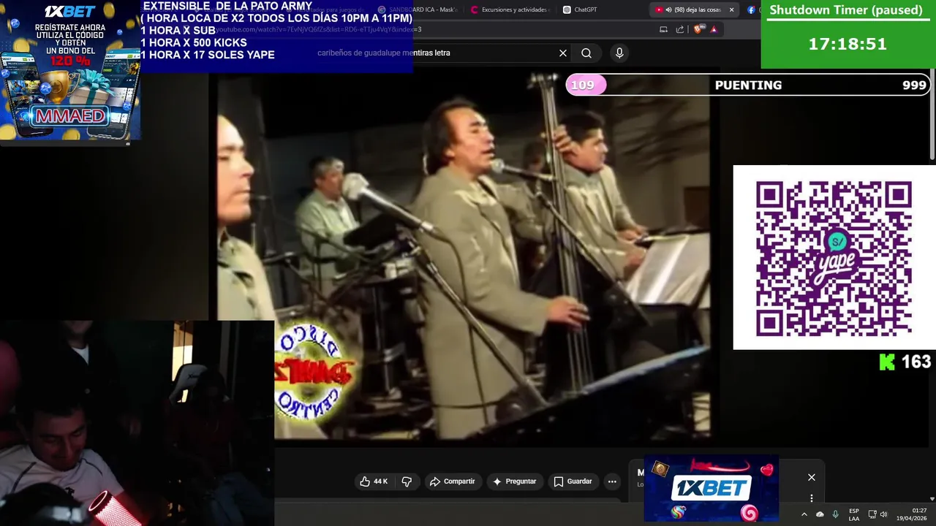Select the deja las cosas YouTube tab
This screenshot has height=526, width=936.
click(695, 9)
